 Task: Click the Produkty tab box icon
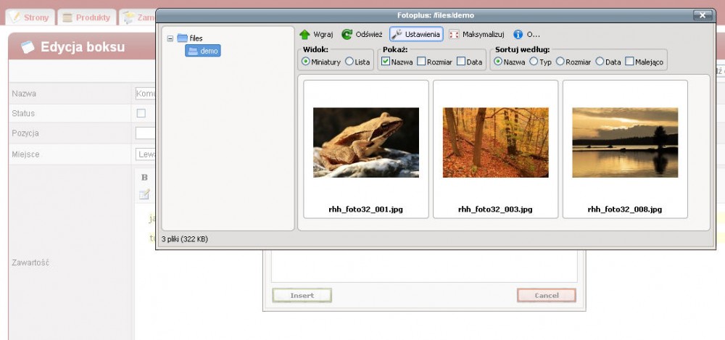coord(67,17)
